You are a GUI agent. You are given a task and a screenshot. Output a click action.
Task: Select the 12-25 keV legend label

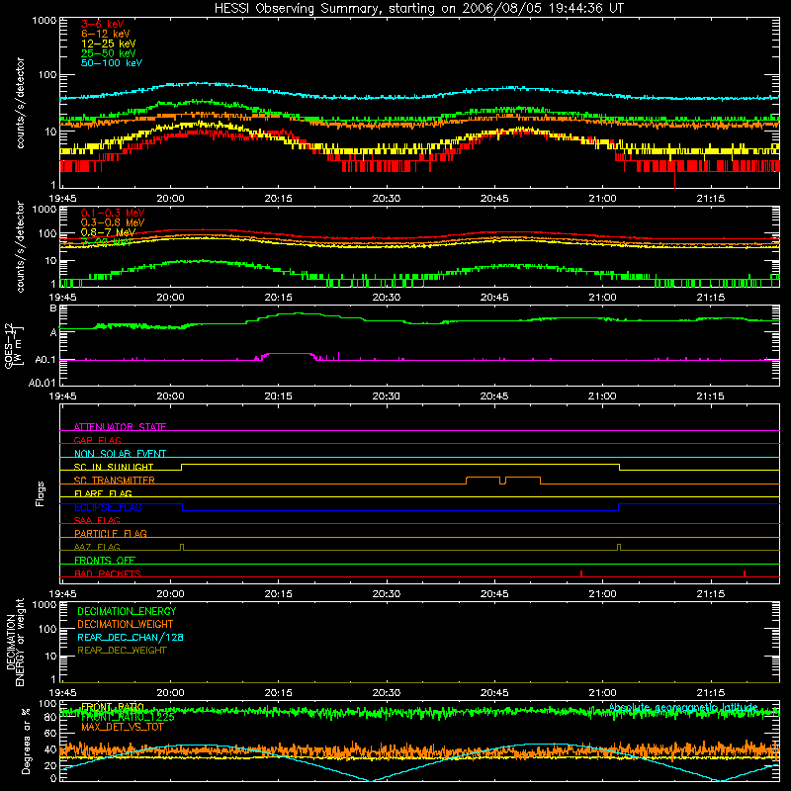[109, 44]
